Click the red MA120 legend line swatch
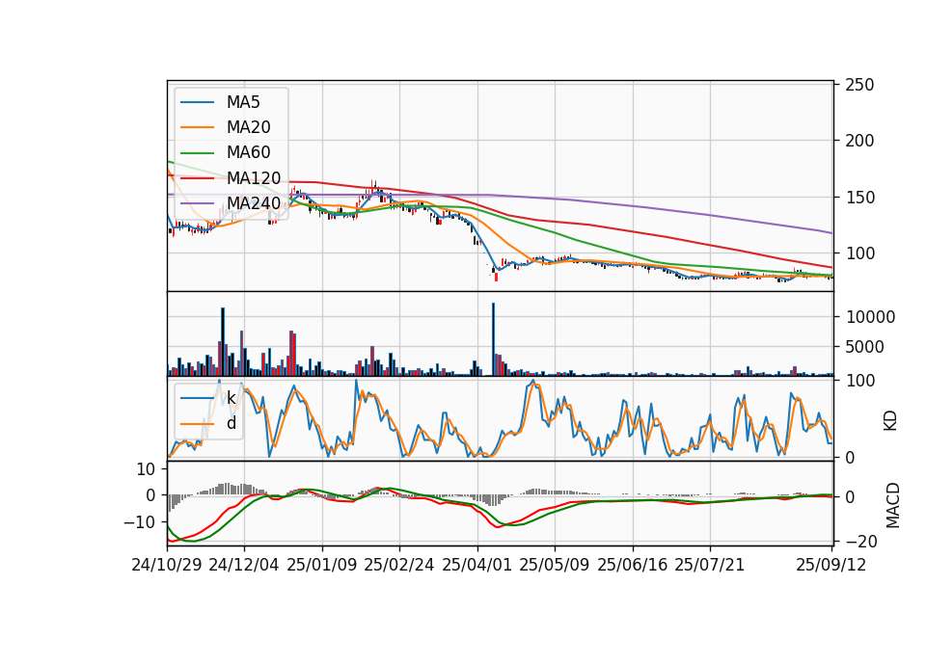Image resolution: width=926 pixels, height=665 pixels. click(x=197, y=178)
